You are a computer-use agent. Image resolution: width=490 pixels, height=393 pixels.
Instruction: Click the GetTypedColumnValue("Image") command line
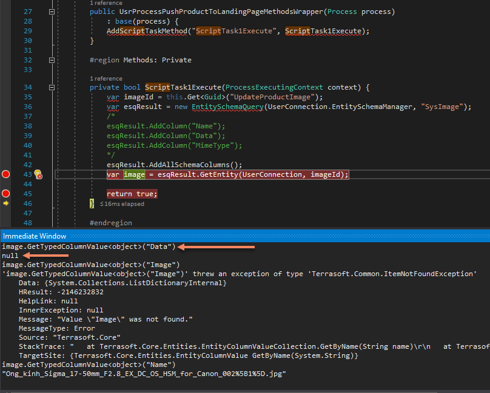(x=91, y=265)
